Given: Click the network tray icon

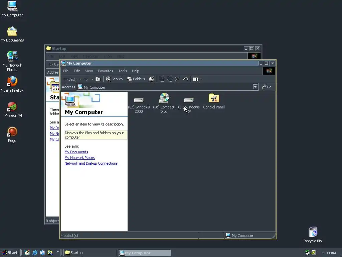Looking at the screenshot, I should (x=308, y=253).
